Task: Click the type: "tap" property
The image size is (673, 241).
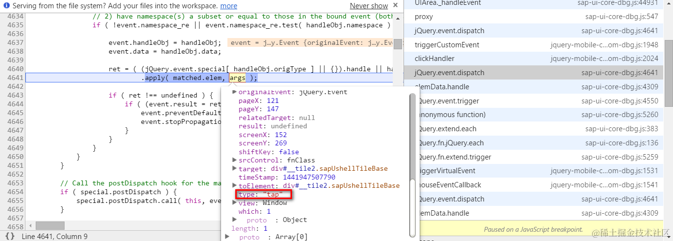Action: point(261,194)
